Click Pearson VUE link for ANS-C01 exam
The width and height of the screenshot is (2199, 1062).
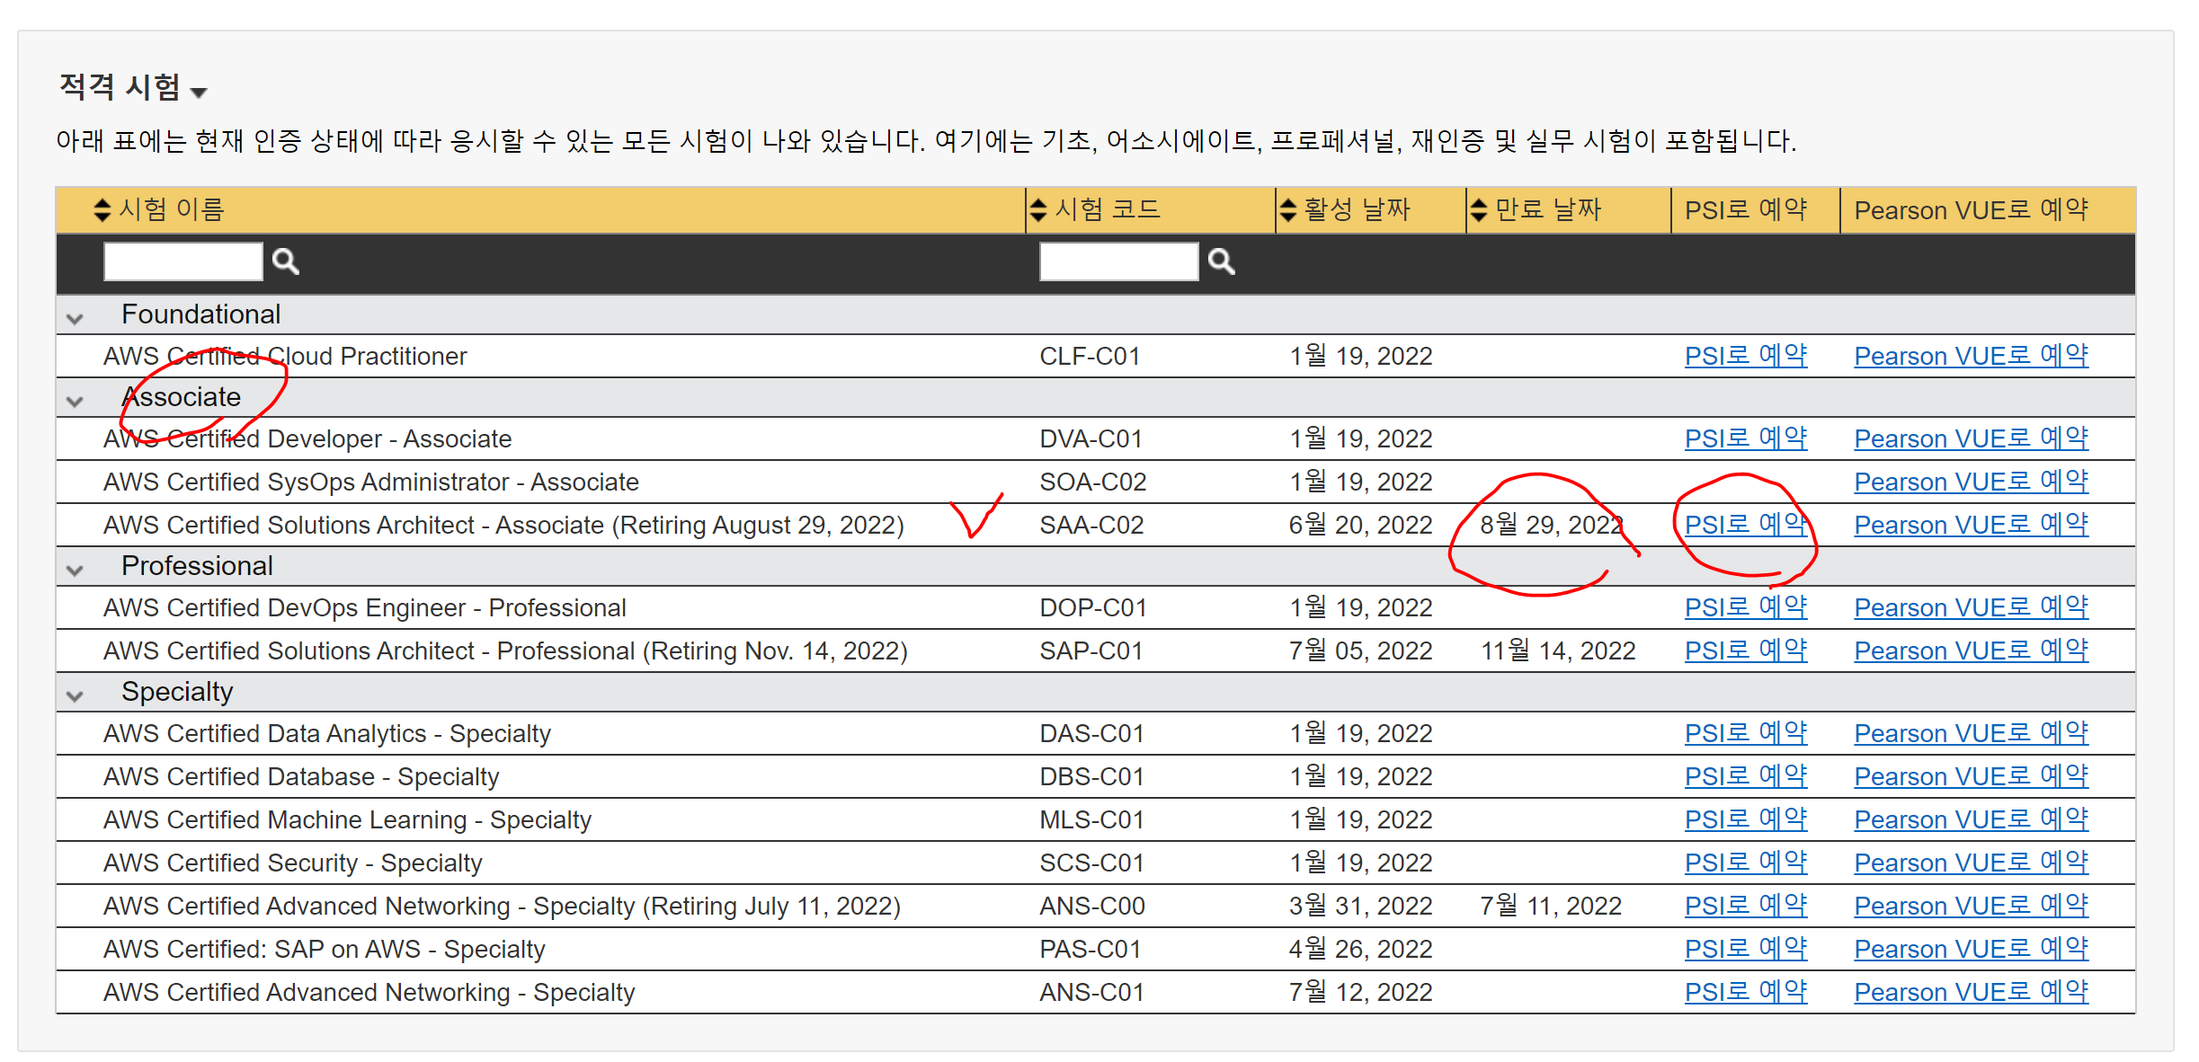click(1971, 992)
